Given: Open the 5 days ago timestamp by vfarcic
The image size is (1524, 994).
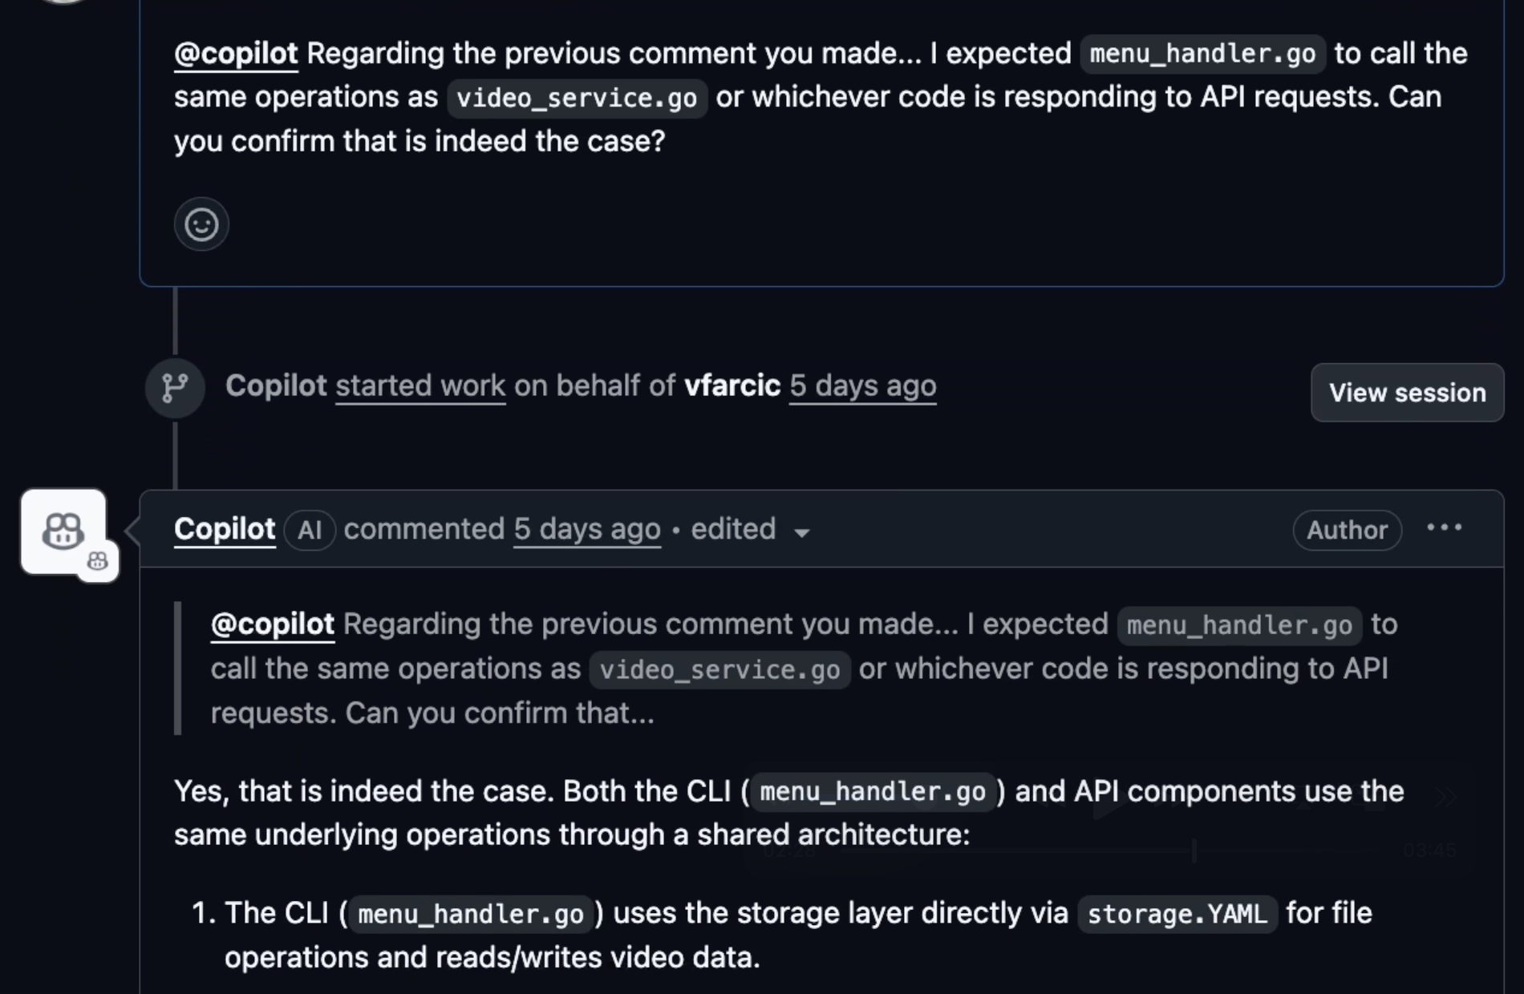Looking at the screenshot, I should pos(863,386).
